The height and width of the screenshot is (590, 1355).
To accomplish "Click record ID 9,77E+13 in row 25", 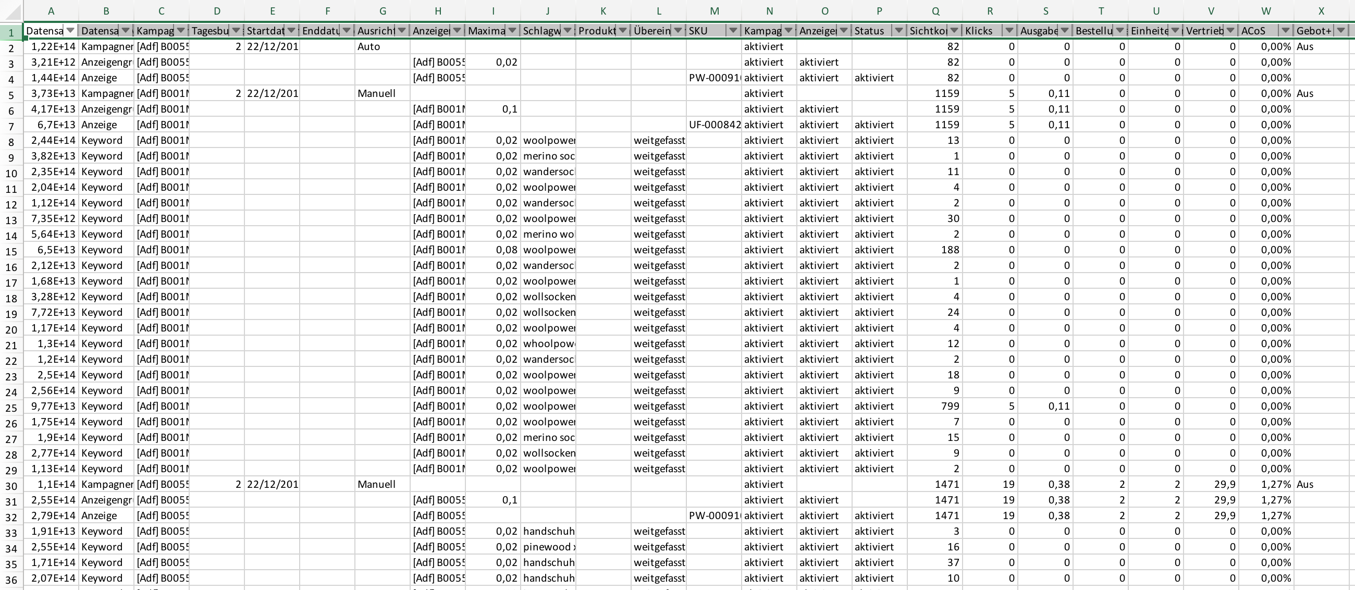I will click(51, 406).
